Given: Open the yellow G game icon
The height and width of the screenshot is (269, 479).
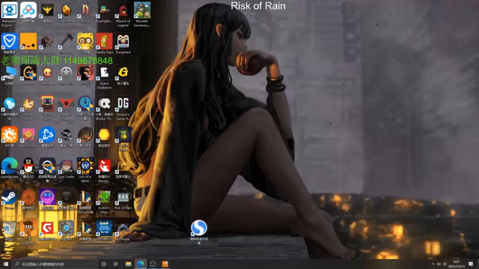Looking at the screenshot, I should pos(123,75).
